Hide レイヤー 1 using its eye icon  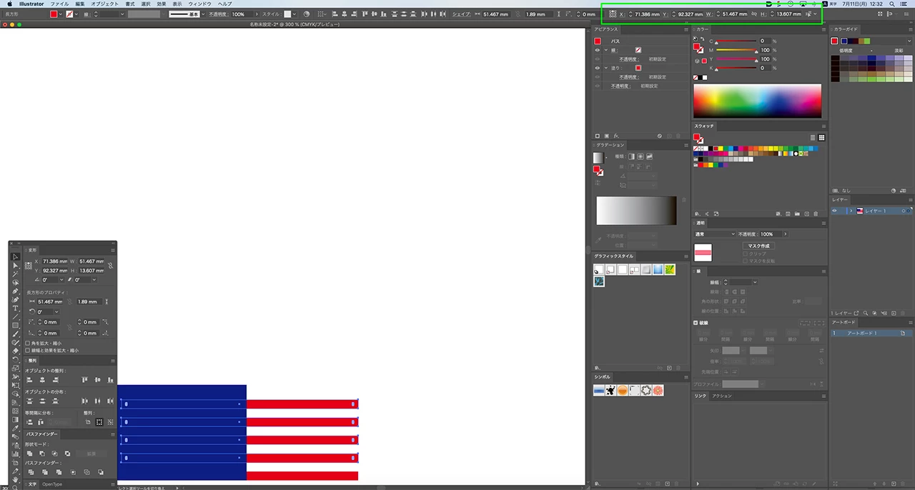[x=834, y=211]
